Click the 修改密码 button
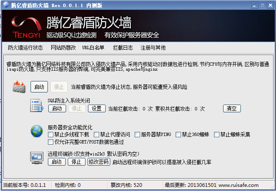276x191 pixels. [99, 162]
